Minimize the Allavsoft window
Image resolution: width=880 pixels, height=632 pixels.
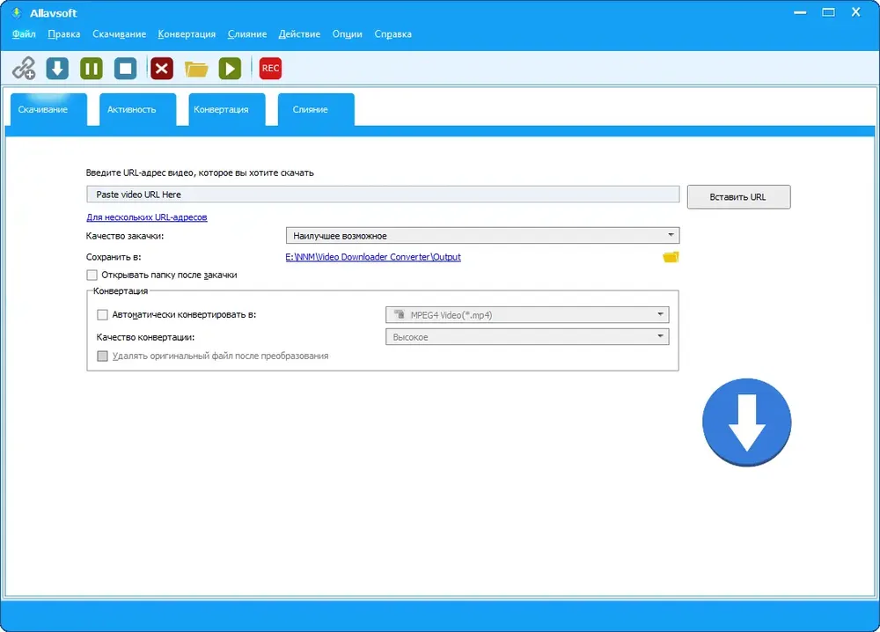[x=800, y=12]
